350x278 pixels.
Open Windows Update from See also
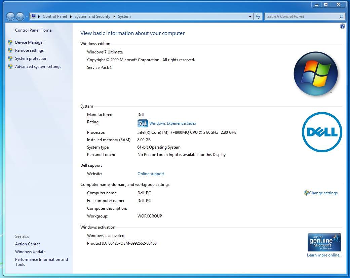[30, 252]
